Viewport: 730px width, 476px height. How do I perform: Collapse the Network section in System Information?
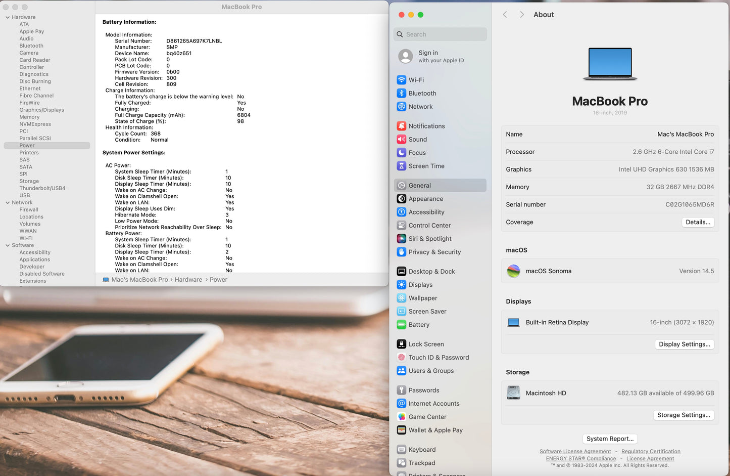click(8, 202)
